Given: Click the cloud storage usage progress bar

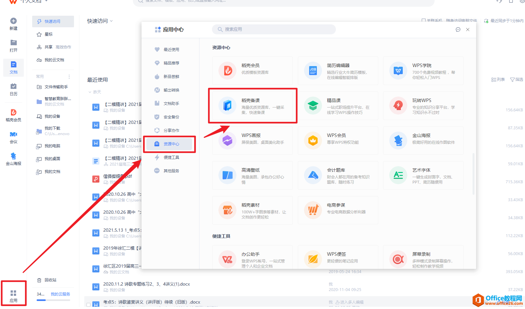Looking at the screenshot, I should (x=53, y=300).
